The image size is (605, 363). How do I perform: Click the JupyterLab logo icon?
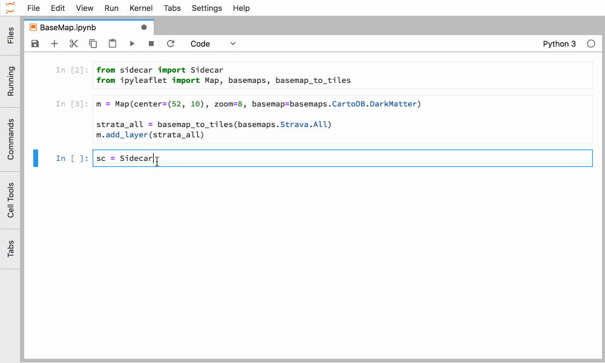(x=10, y=7)
